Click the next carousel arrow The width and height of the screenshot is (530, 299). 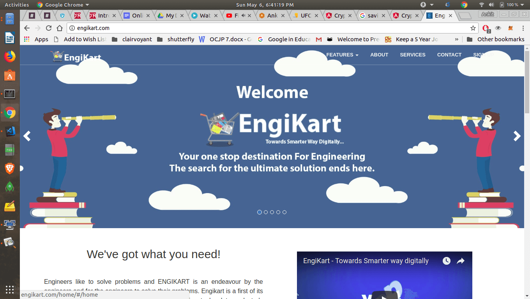coord(517,136)
